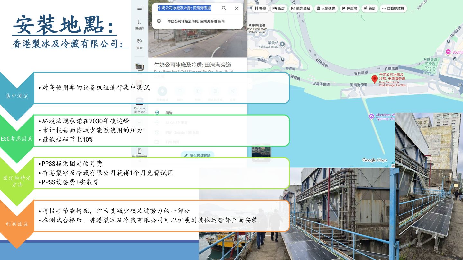Open the Paris La Défense recent thumbnail
Viewport: 463px width, 260px height.
[140, 101]
